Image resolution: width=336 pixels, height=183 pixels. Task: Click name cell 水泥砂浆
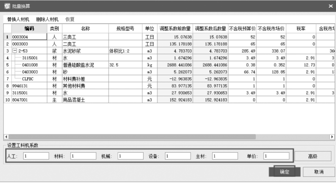point(85,51)
